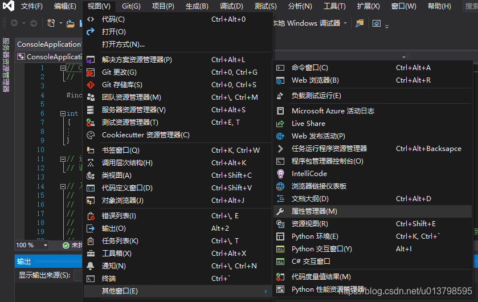
Task: Click the Document Outline (文档大纲) icon
Action: pos(280,199)
